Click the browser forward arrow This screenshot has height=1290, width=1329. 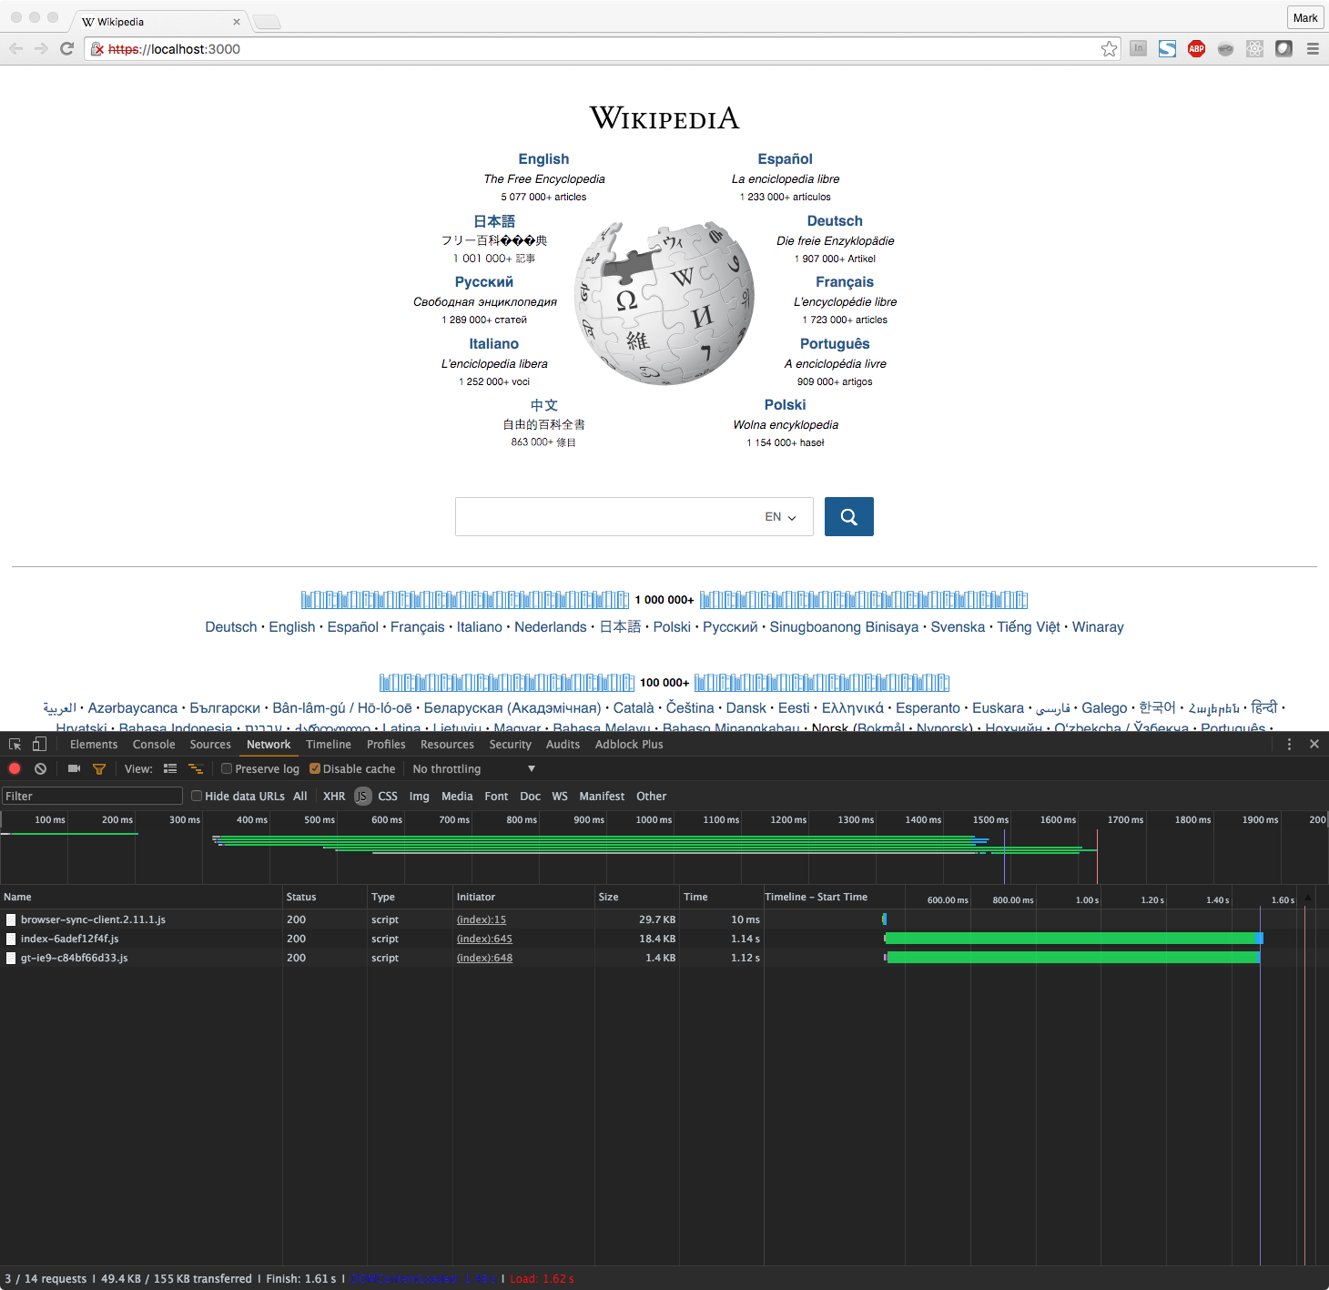[41, 49]
